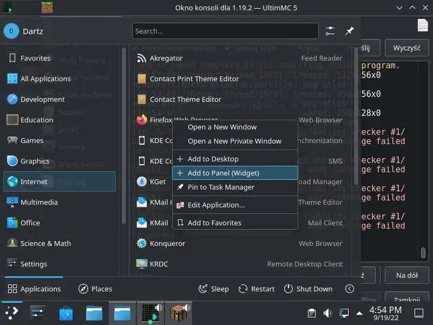Select Add to Panel (Widget)
This screenshot has height=325, width=433.
(235, 173)
